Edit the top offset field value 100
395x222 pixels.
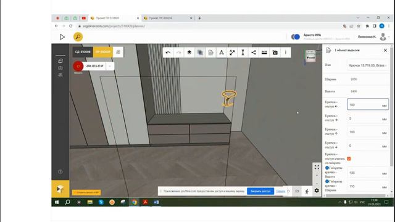[x=368, y=132]
